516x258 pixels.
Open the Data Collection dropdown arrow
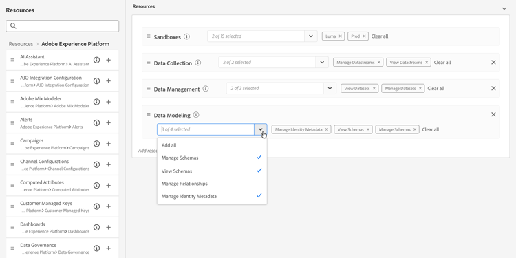[x=322, y=62]
